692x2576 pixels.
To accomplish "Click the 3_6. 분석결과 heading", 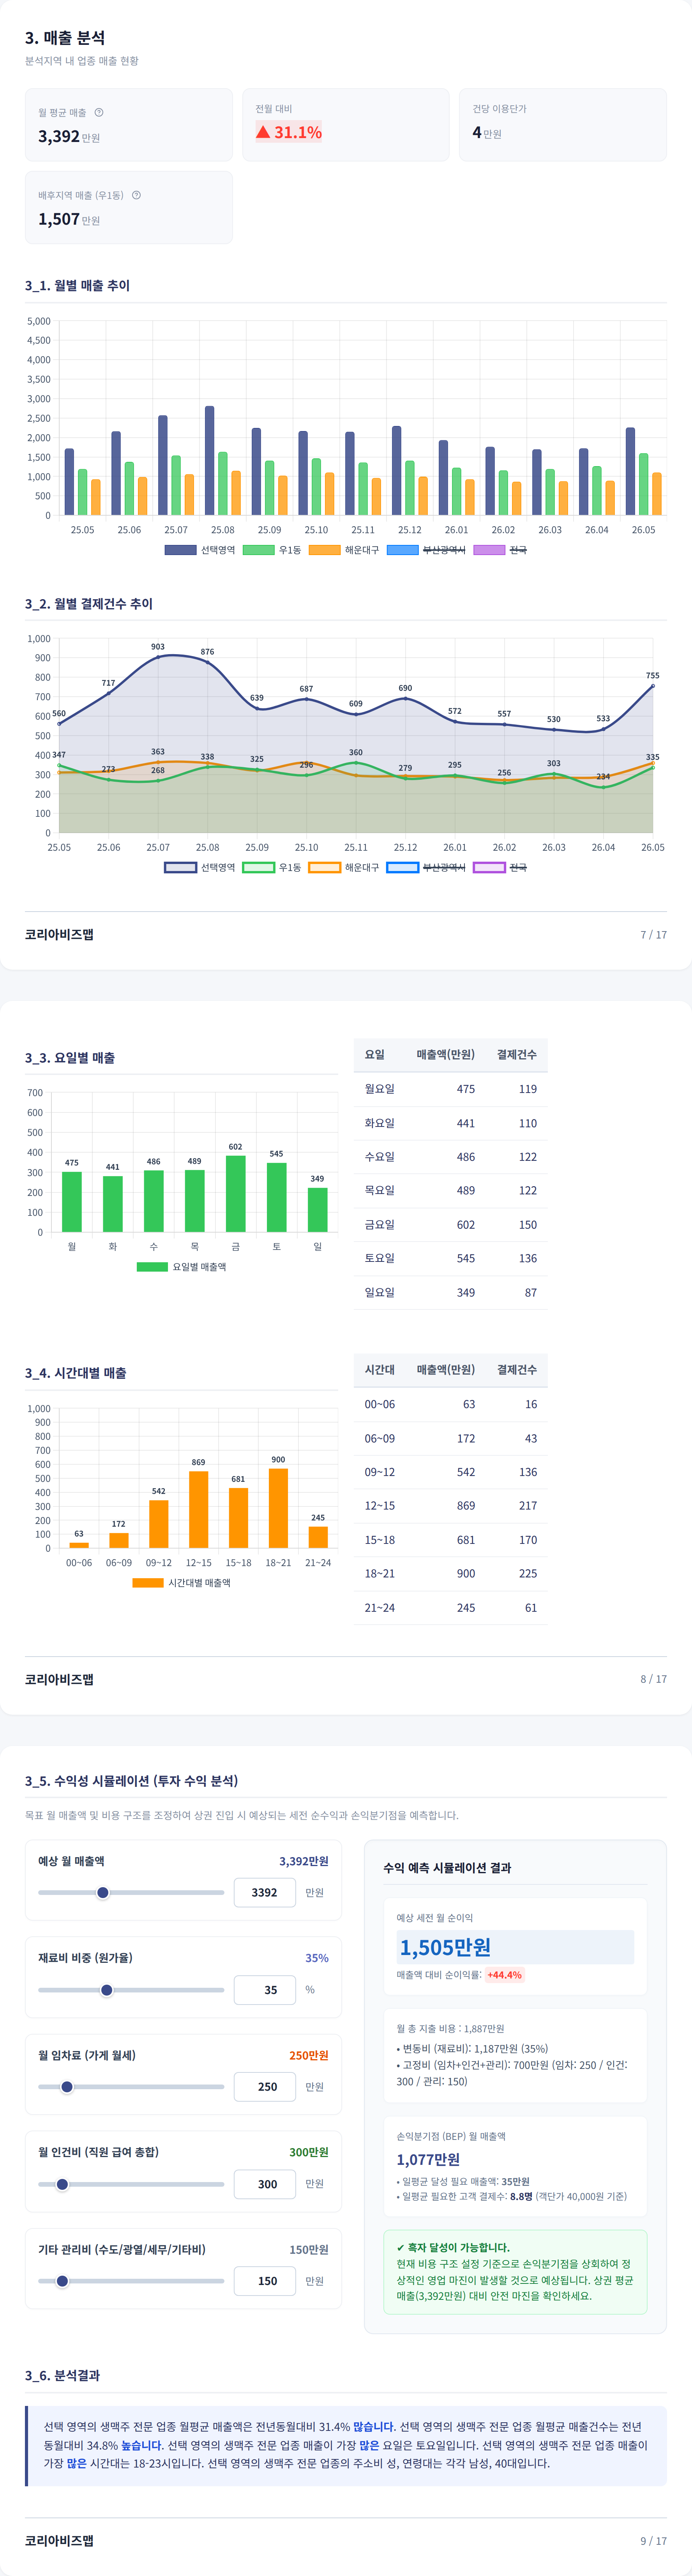I will point(62,2375).
